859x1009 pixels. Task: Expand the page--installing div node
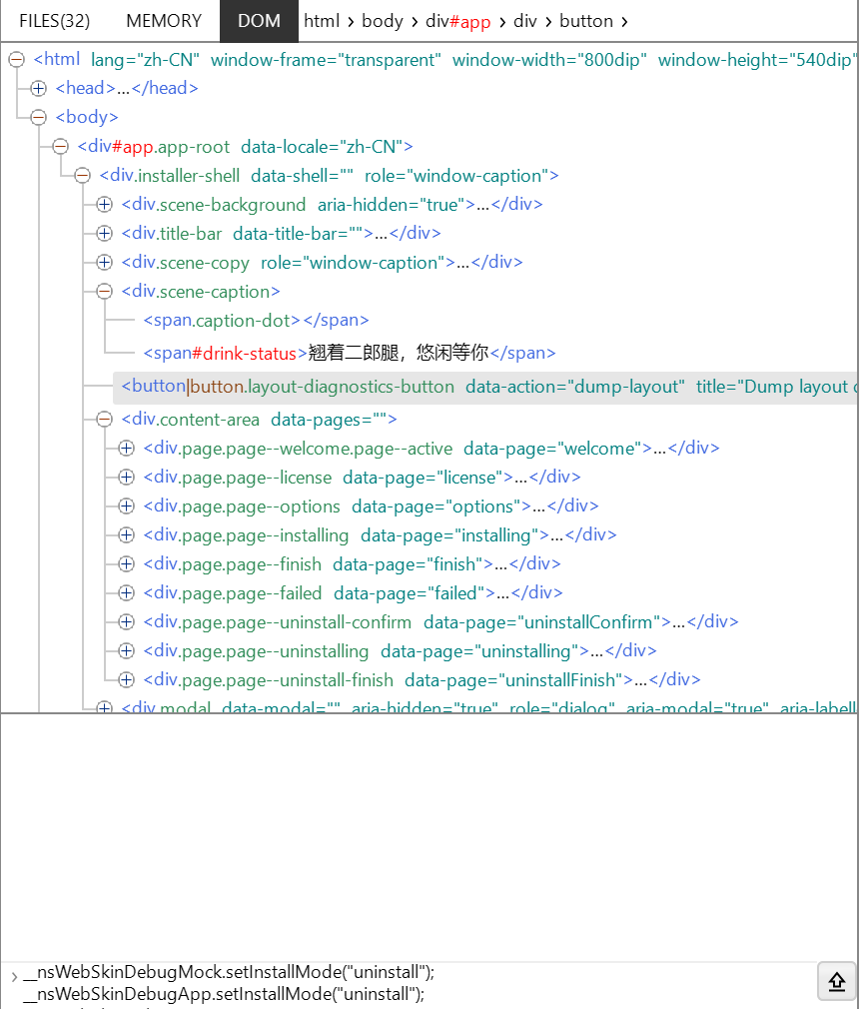[x=126, y=535]
